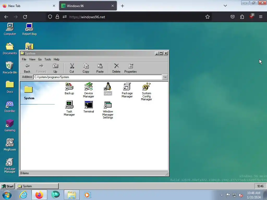The height and width of the screenshot is (200, 267).
Task: Open the Go menu
Action: (40, 59)
